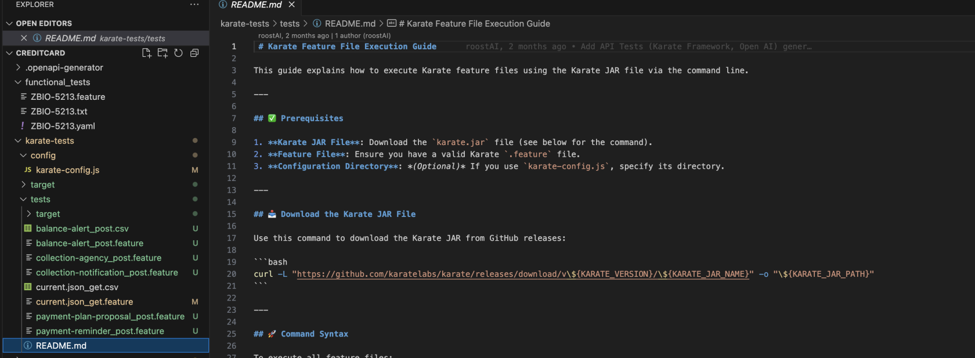
Task: Collapse the functional_tests folder
Action: (18, 82)
